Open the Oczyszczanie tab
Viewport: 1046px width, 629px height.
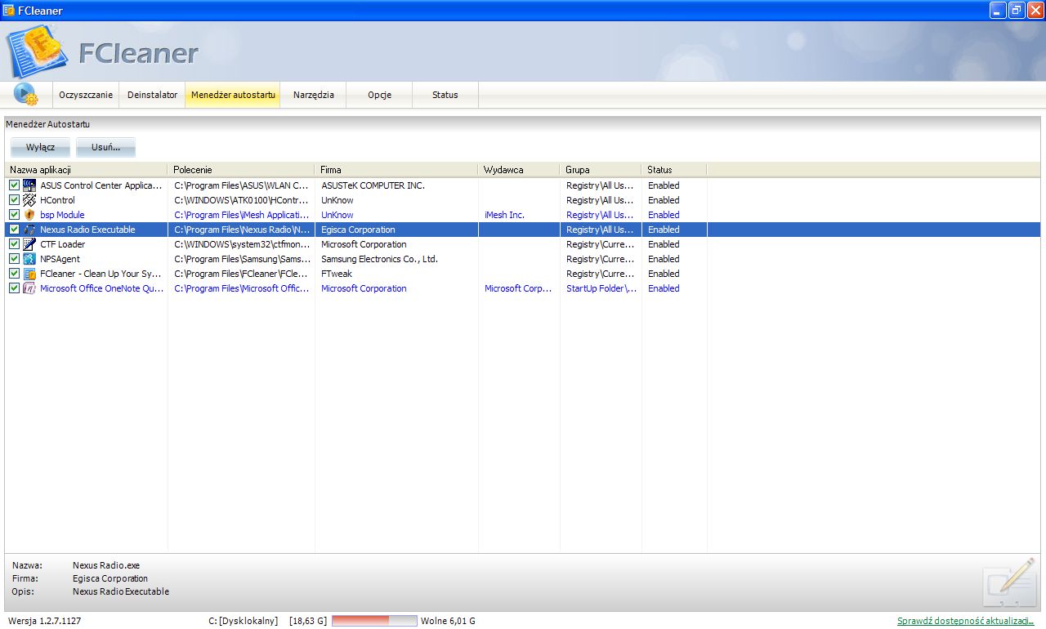[86, 95]
